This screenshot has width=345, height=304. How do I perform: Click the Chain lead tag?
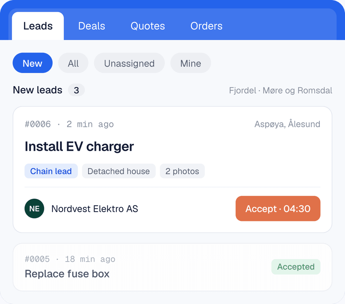pyautogui.click(x=51, y=171)
